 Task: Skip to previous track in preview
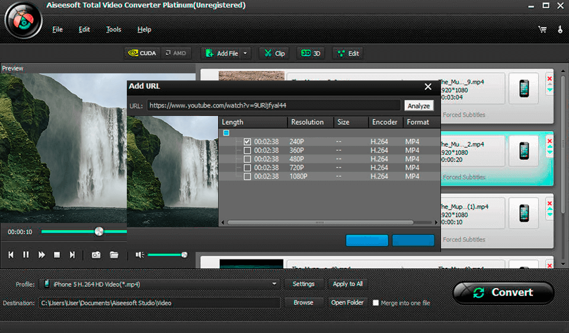click(11, 255)
